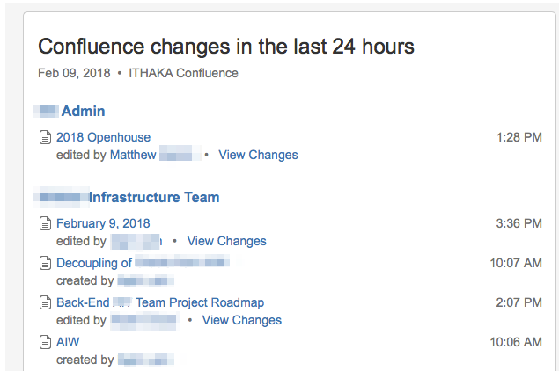Click the blurred editor of February 9 page
Image resolution: width=559 pixels, height=371 pixels.
[136, 242]
